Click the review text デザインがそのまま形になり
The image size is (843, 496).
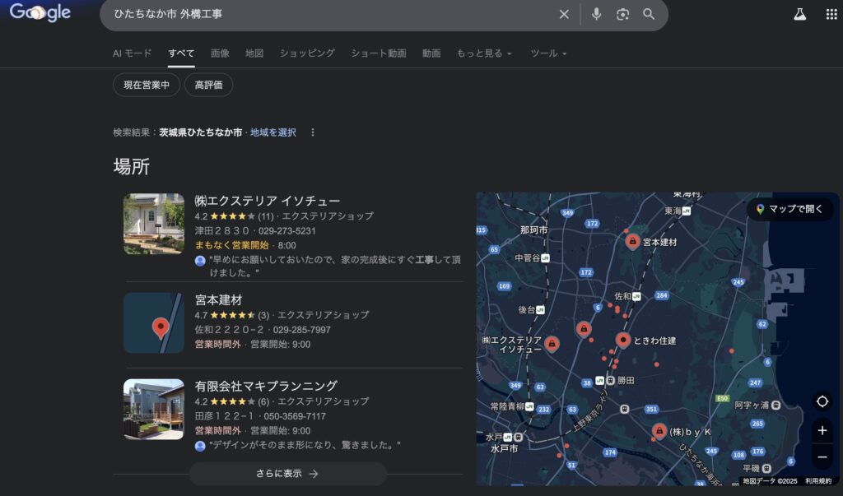[305, 446]
